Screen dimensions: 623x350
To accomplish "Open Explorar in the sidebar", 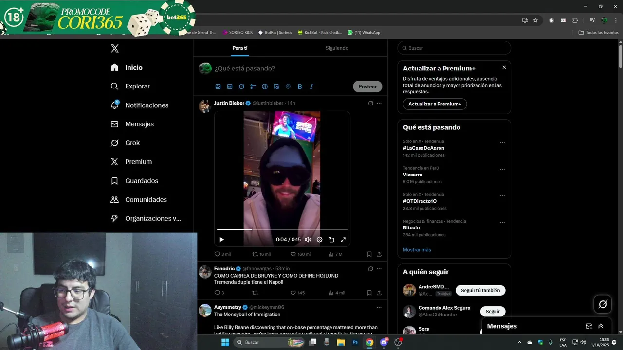I will pos(130,86).
